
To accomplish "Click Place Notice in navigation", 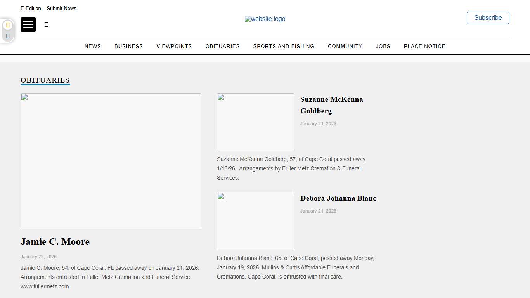I will 424,46.
